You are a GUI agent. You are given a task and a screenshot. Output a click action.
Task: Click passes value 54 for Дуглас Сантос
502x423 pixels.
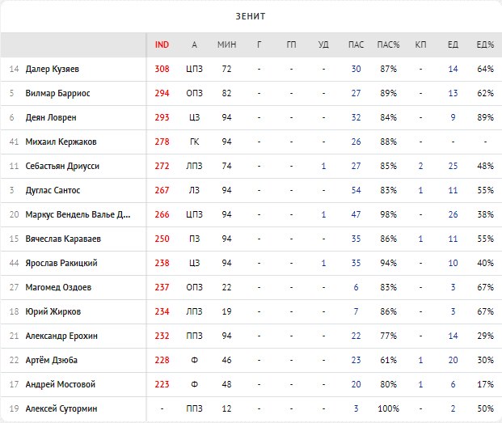(x=356, y=191)
